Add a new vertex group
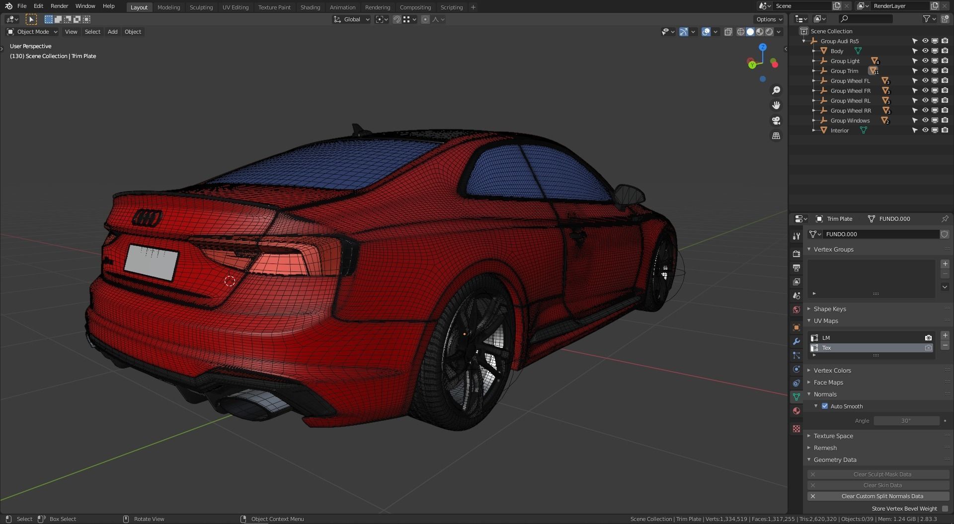This screenshot has width=954, height=524. coord(945,264)
